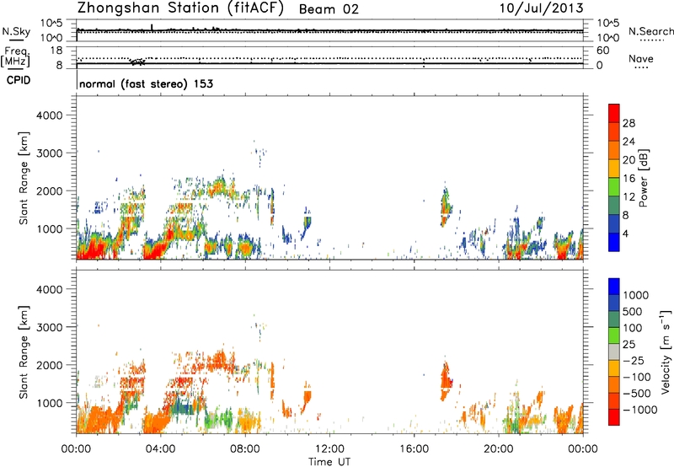Click the -25 velocity colorbar label
674x467 pixels.
[634, 361]
